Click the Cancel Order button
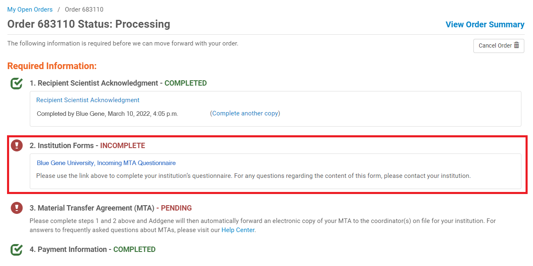533x266 pixels. (499, 46)
